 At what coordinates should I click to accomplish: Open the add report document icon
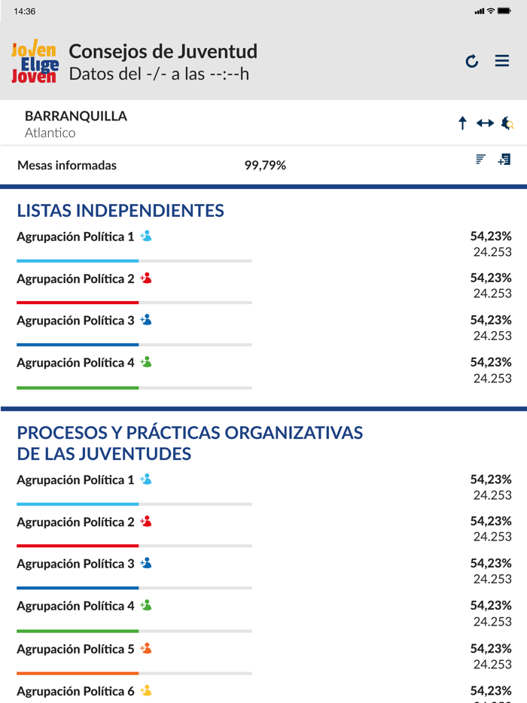point(504,160)
